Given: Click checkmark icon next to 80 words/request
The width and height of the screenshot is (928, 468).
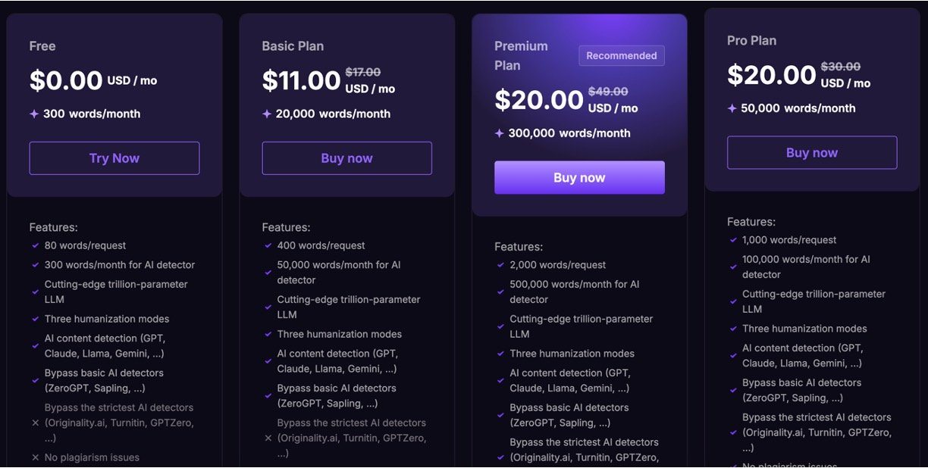Looking at the screenshot, I should (x=36, y=245).
